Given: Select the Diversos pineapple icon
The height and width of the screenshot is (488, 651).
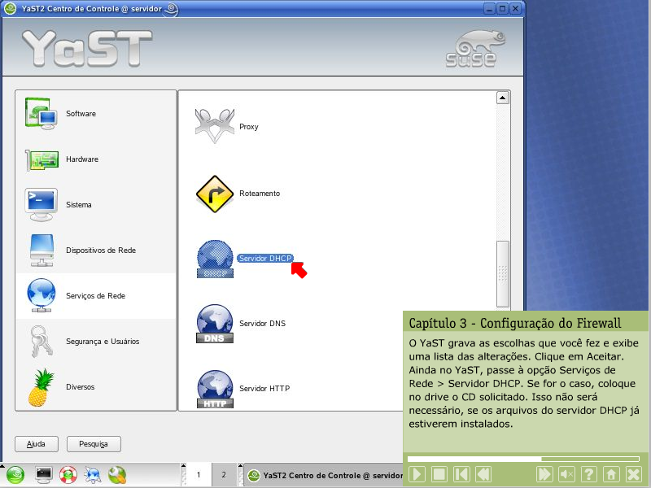Looking at the screenshot, I should coord(42,387).
